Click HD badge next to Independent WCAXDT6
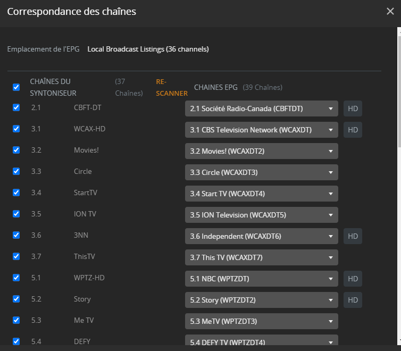Image resolution: width=401 pixels, height=351 pixels. [x=353, y=236]
